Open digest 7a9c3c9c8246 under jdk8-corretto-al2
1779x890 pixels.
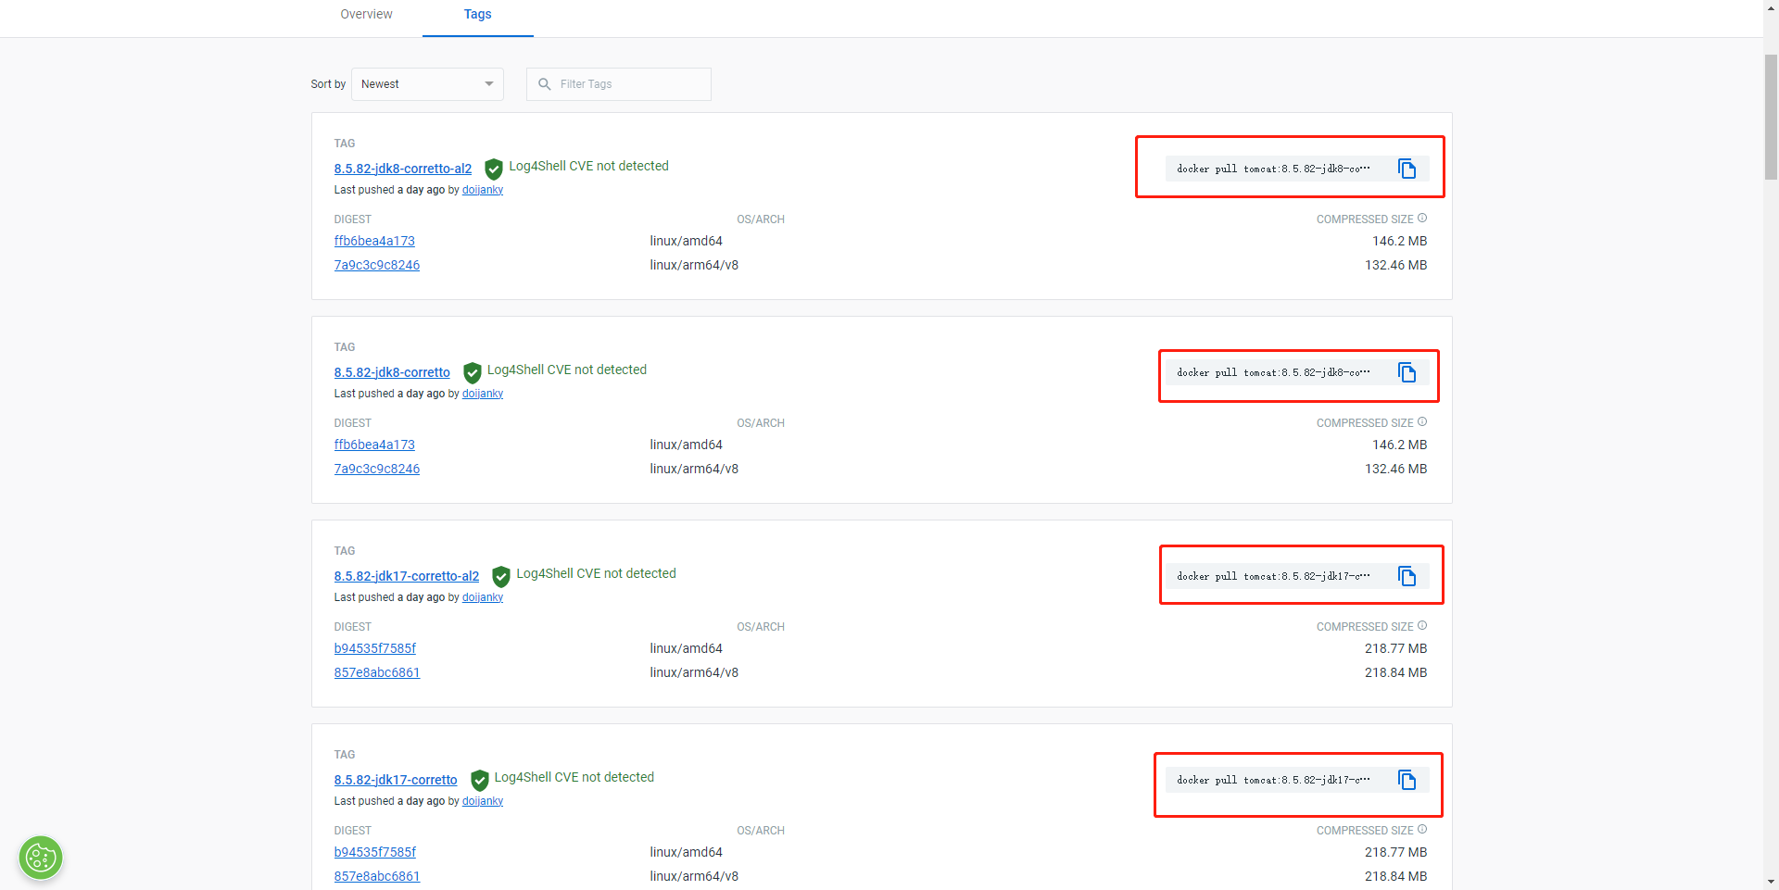377,265
